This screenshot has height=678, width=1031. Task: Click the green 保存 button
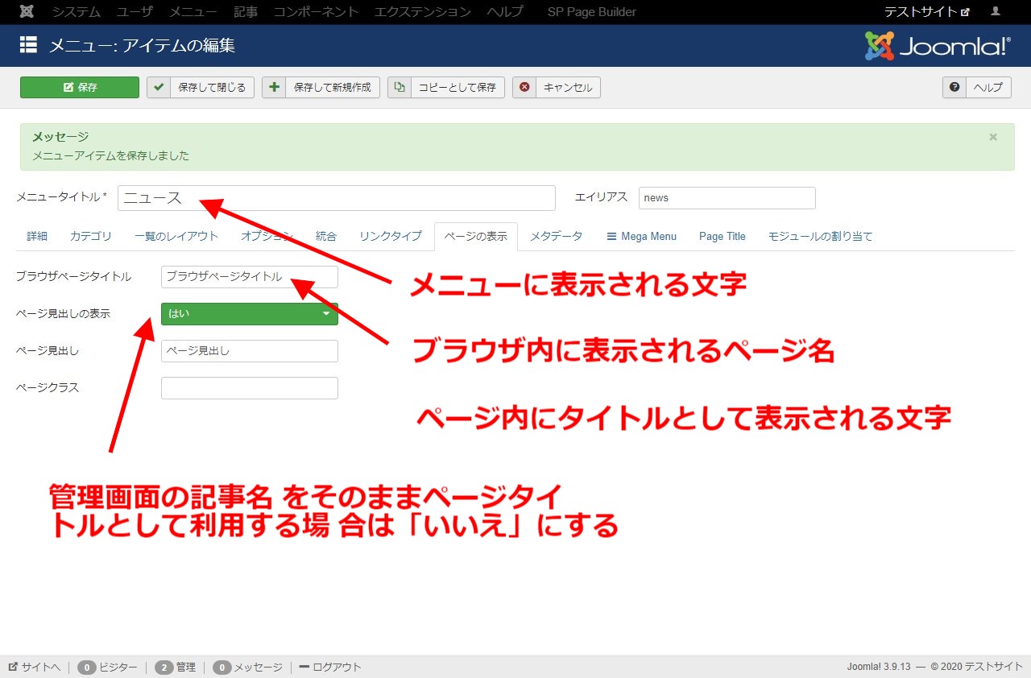point(79,87)
